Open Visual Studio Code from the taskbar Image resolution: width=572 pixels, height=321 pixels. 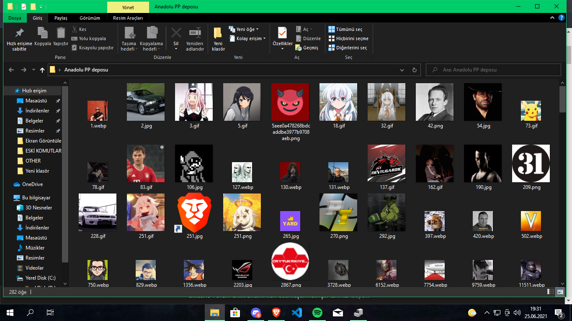click(x=296, y=312)
